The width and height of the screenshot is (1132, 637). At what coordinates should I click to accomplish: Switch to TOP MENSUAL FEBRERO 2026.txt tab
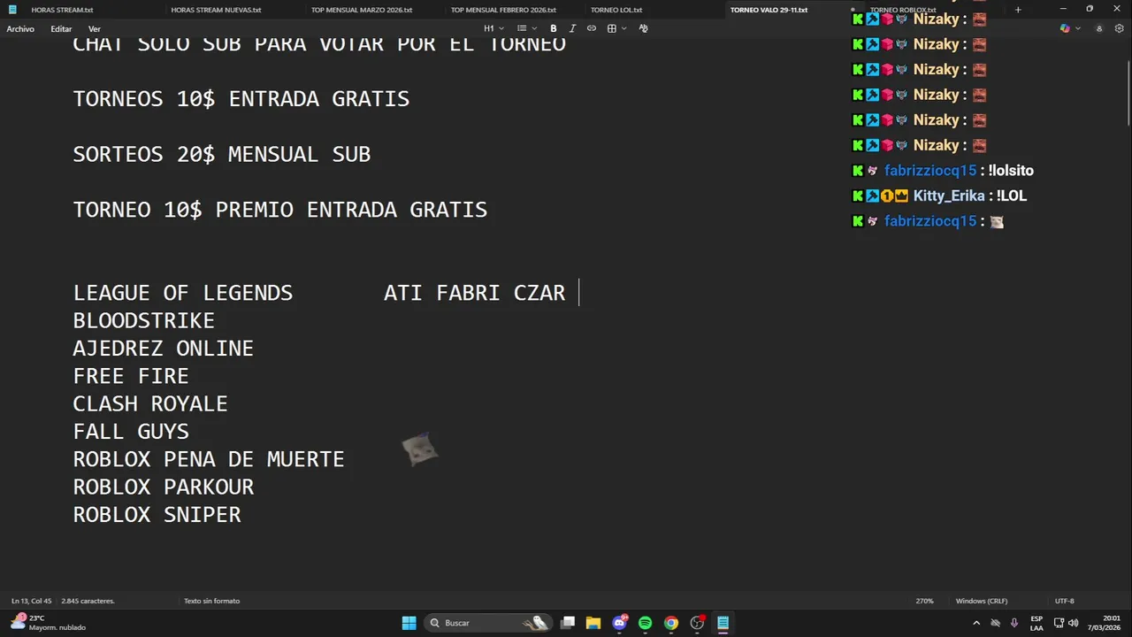point(503,10)
